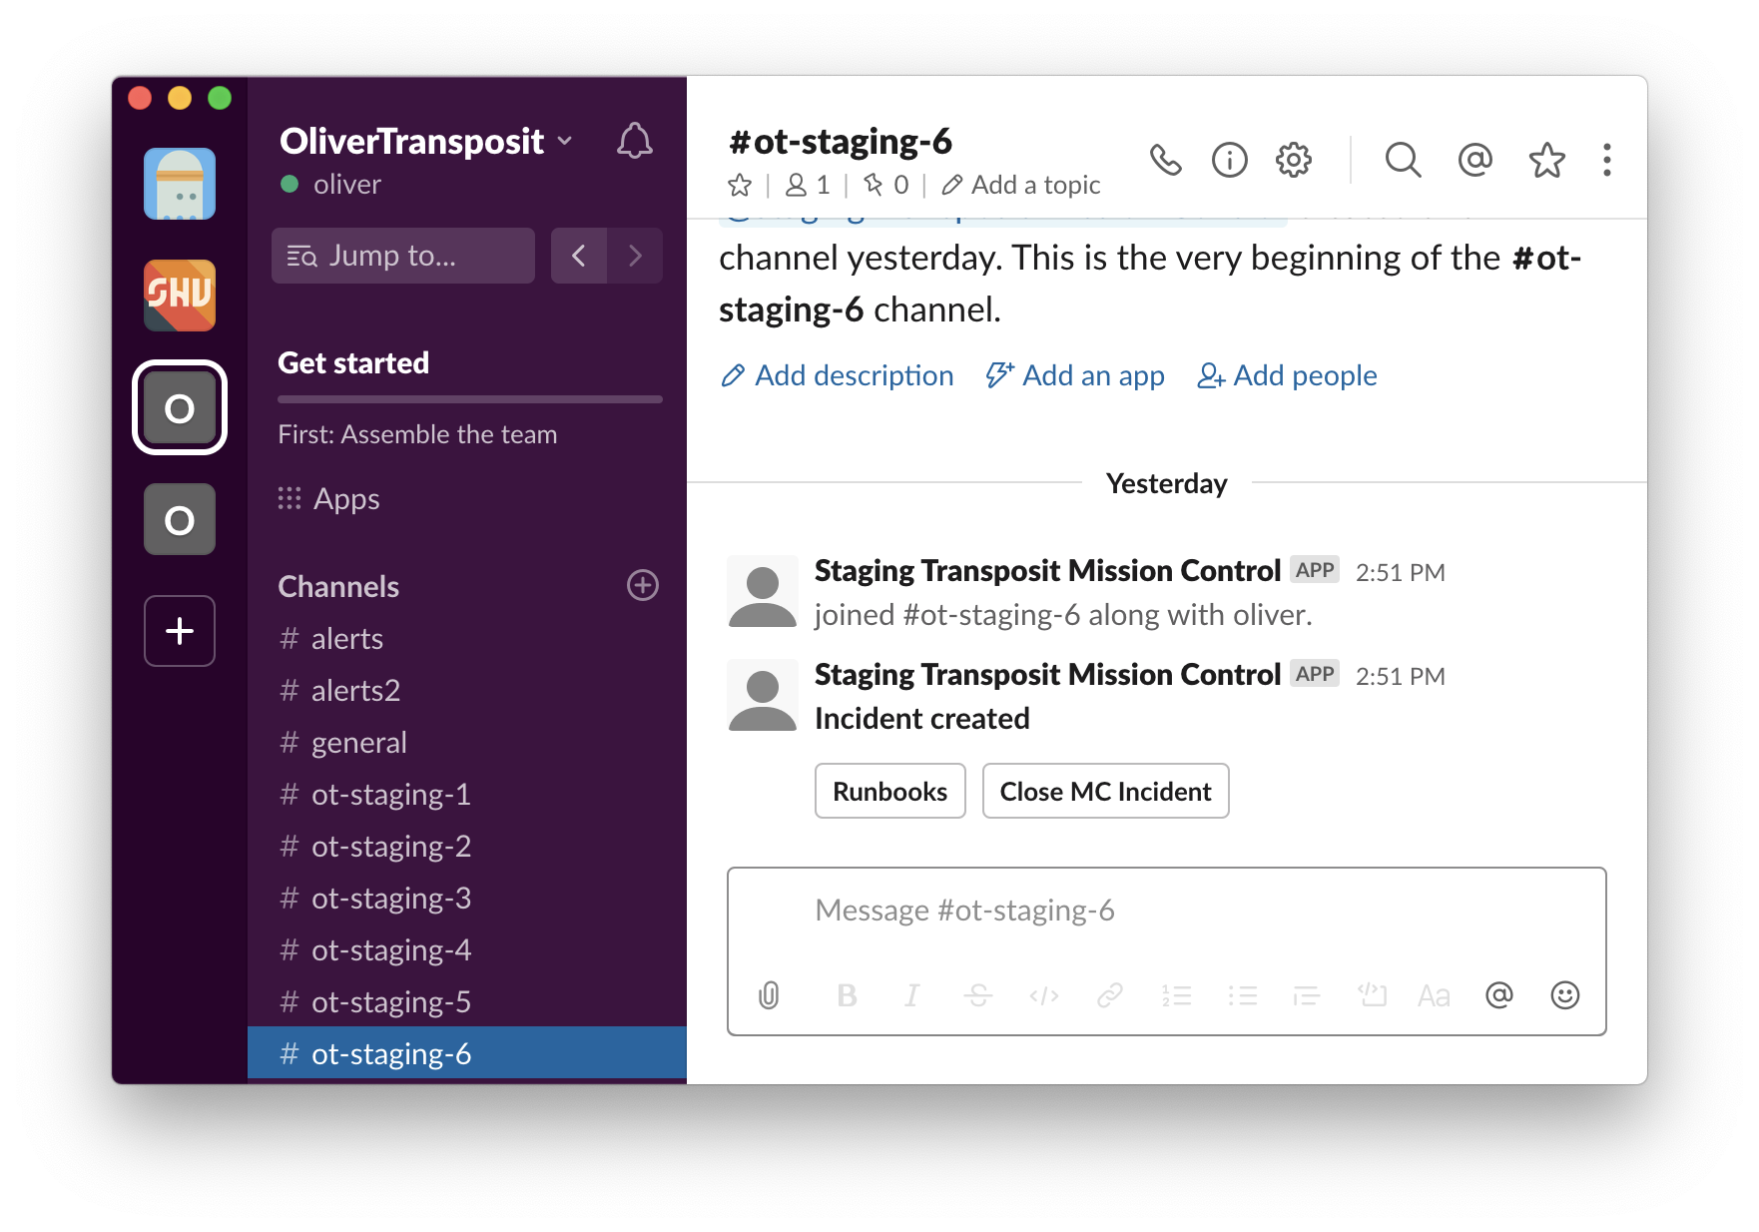Open the Channels browser heading
1759x1232 pixels.
point(338,587)
